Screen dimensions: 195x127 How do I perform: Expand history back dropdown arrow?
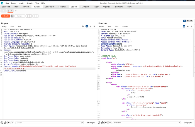click(30, 16)
